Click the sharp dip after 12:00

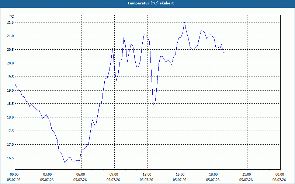coord(153,105)
